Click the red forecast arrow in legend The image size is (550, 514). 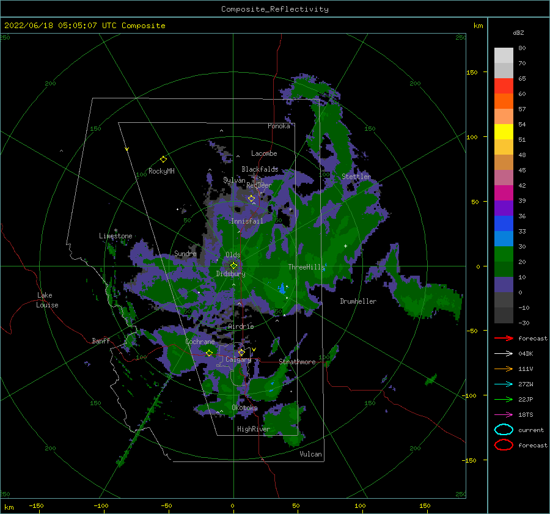[x=504, y=338]
